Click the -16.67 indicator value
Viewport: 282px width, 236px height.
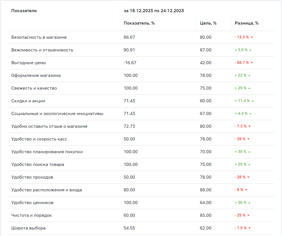click(x=130, y=63)
